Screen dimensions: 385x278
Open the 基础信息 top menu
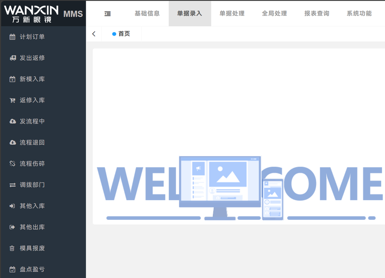tap(147, 13)
